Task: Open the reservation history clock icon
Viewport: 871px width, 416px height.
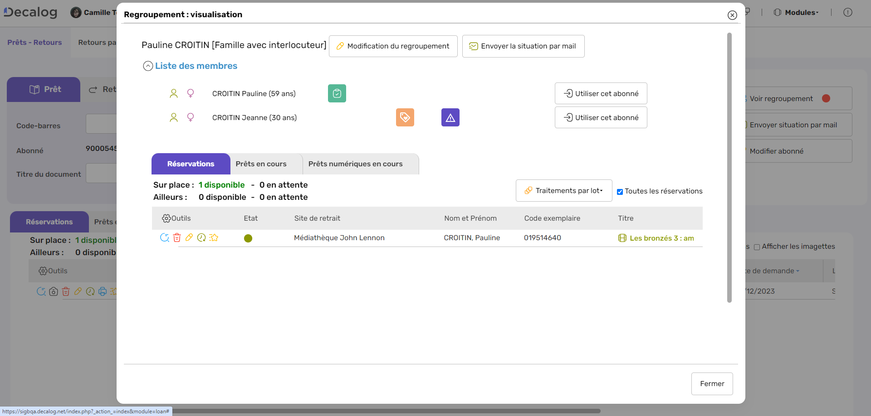Action: [201, 237]
